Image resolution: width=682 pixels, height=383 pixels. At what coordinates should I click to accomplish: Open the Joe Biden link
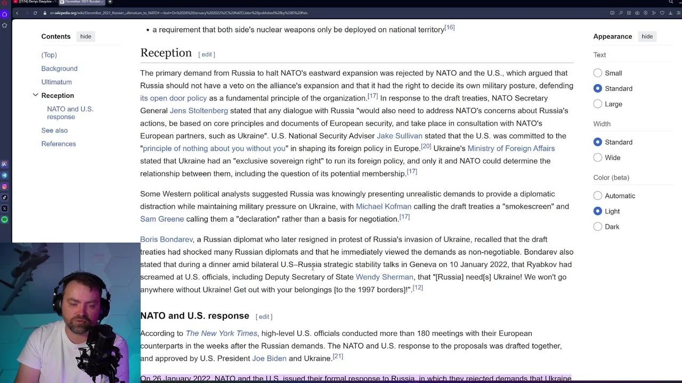click(x=269, y=359)
